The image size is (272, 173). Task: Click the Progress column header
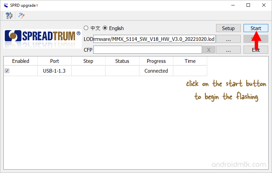[x=156, y=61]
